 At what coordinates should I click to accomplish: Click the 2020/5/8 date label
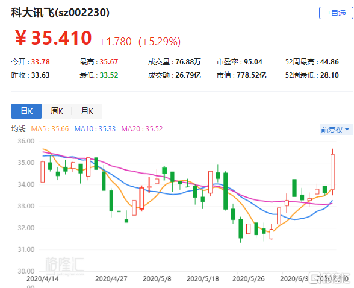(157, 279)
